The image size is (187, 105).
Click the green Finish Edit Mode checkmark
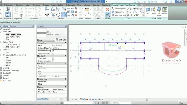[x=107, y=15]
